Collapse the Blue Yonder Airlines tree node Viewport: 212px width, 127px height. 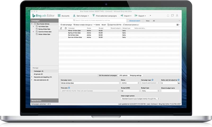[32, 24]
